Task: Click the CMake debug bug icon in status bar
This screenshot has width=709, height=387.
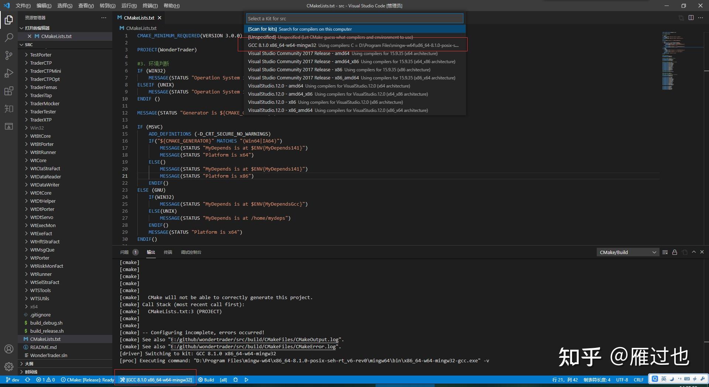Action: (236, 380)
